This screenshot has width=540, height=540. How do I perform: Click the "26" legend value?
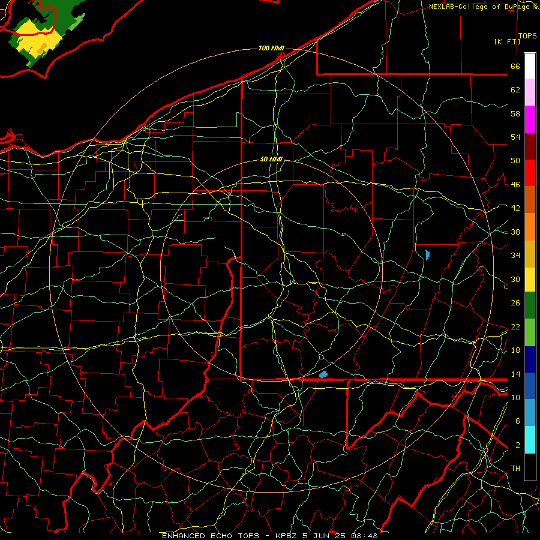[x=515, y=303]
